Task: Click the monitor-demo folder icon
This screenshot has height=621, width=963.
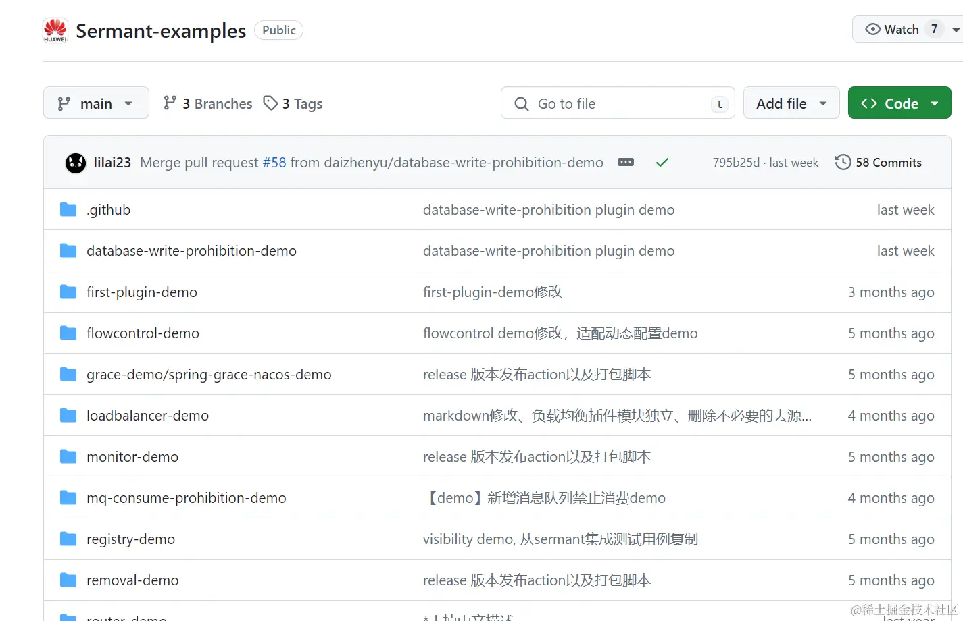Action: 68,457
